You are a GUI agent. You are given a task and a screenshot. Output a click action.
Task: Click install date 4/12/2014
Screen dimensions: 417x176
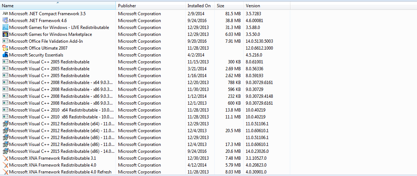click(x=197, y=165)
